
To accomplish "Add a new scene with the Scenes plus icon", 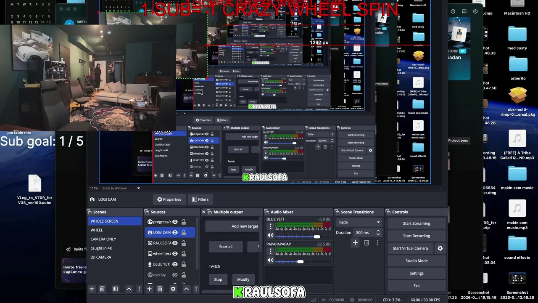I will point(92,289).
